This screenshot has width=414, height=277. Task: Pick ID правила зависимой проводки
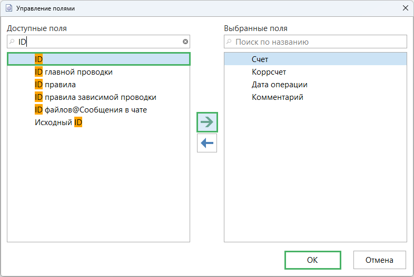click(95, 97)
